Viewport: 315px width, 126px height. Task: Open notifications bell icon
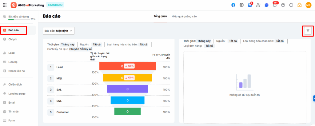274,5
